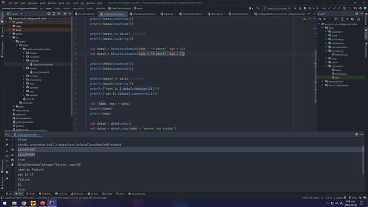
Task: Open Run panel settings gear
Action: (x=356, y=135)
